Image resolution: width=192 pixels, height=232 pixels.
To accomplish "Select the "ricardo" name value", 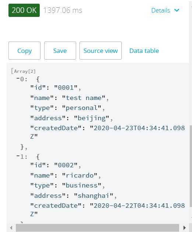I will click(80, 175).
